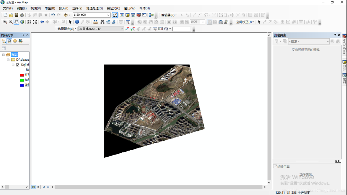Viewport: 347px width, 195px height.
Task: Click the blue band color swatch
Action: pyautogui.click(x=22, y=85)
